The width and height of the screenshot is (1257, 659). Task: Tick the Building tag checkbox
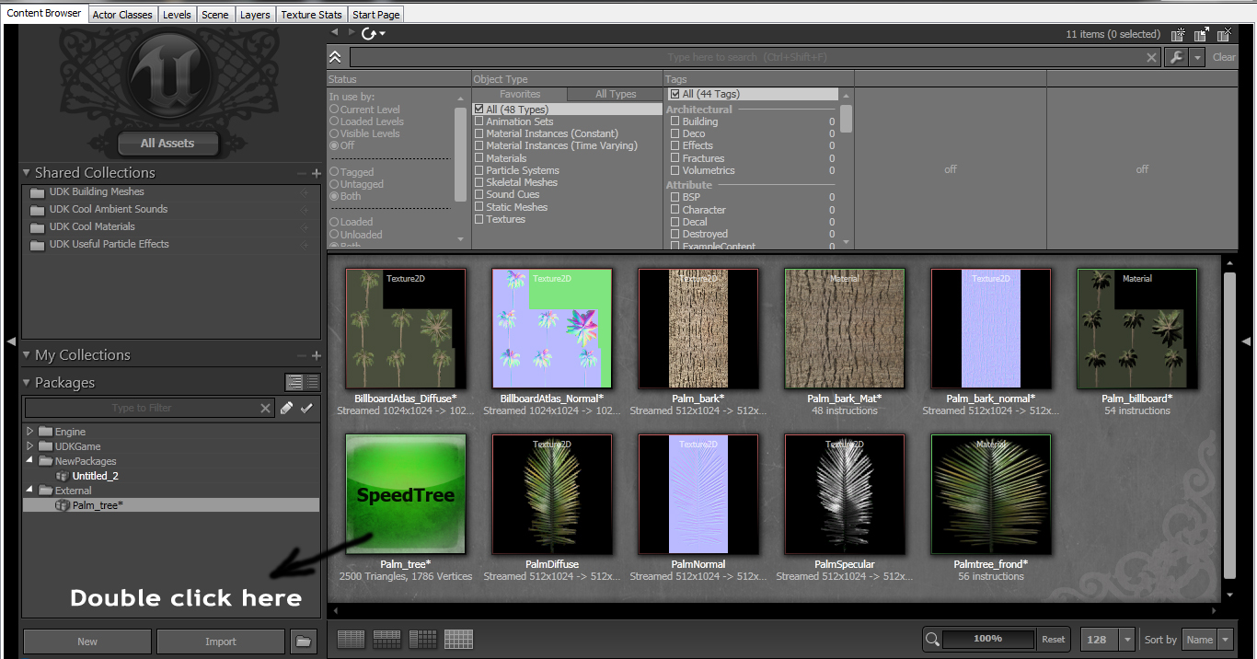(675, 121)
